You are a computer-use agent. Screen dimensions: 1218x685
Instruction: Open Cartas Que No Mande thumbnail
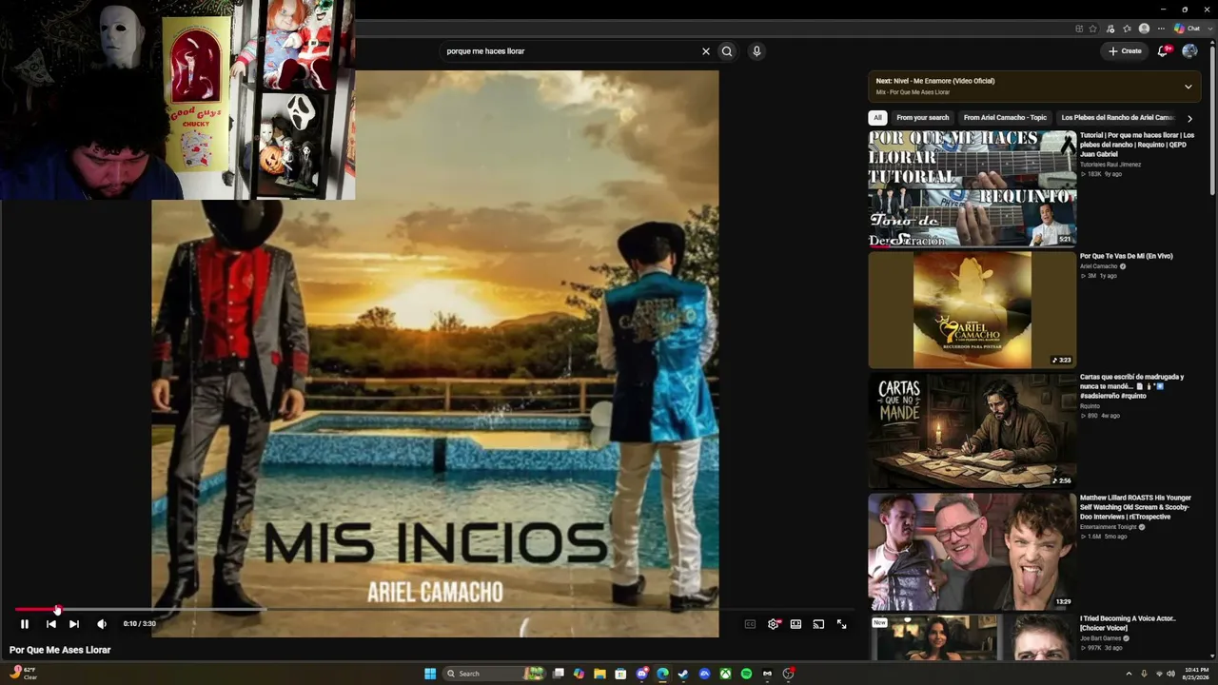tap(972, 430)
